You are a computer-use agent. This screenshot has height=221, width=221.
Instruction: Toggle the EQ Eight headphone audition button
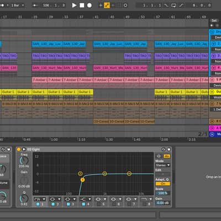click(x=159, y=156)
